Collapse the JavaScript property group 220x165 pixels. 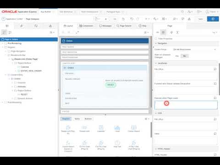(156, 63)
